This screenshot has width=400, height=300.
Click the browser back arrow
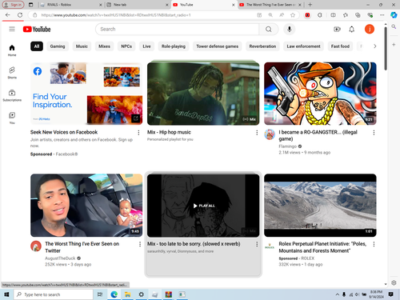[x=8, y=15]
